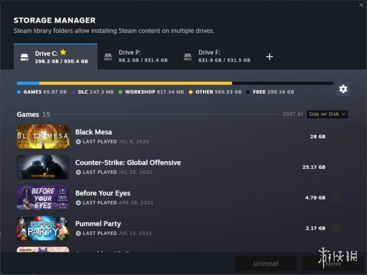Click the clock icon under Pummel Party
Viewport: 367px width, 275px height.
tap(78, 233)
